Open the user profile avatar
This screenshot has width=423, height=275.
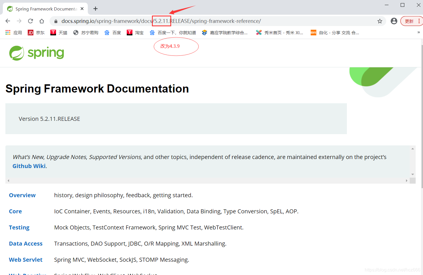[394, 21]
